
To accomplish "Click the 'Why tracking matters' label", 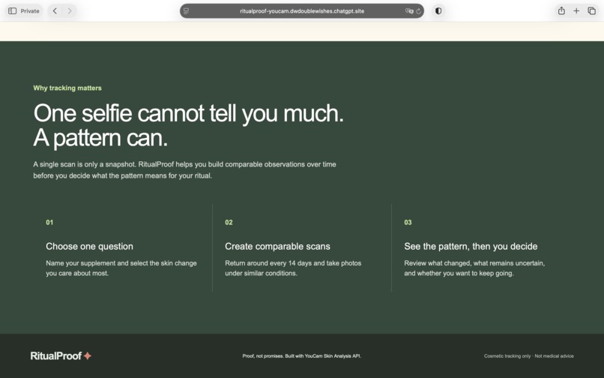I will coord(67,88).
